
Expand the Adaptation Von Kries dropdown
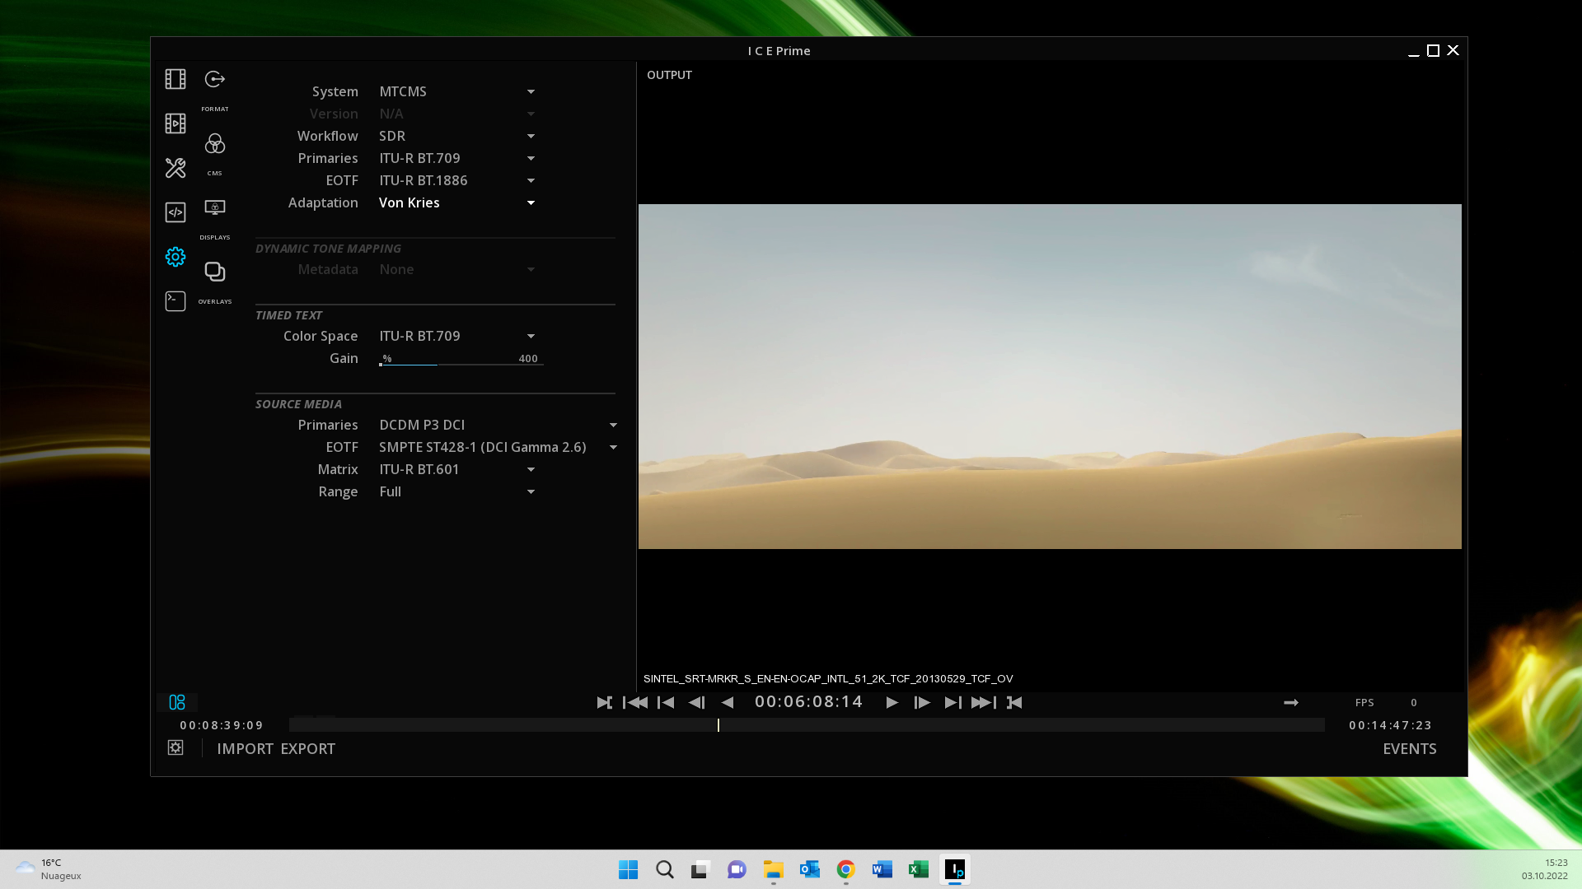point(457,202)
